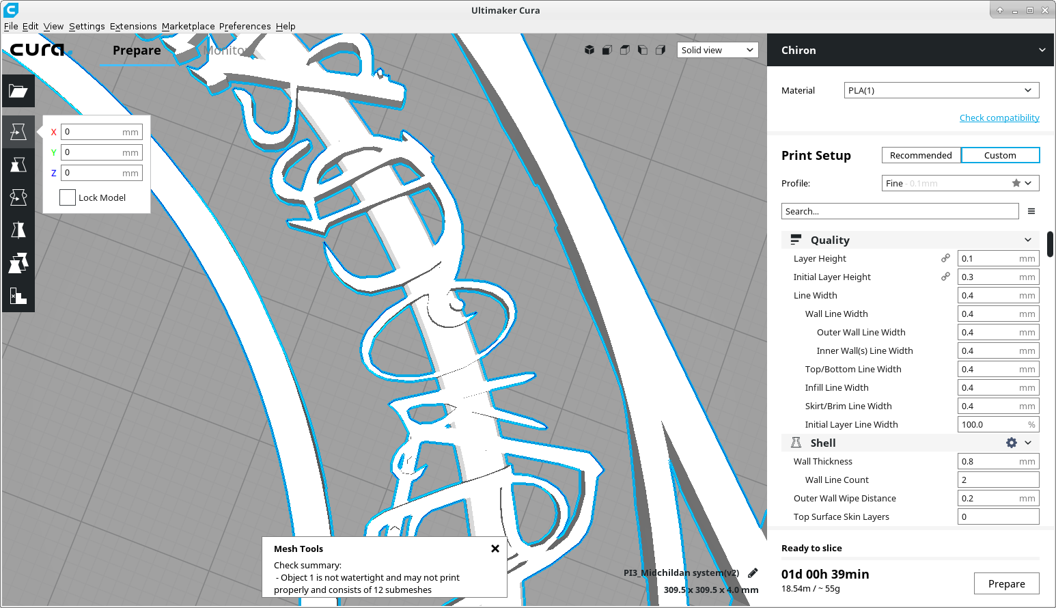The image size is (1056, 608).
Task: Select the Support Blocker tool
Action: (x=18, y=296)
